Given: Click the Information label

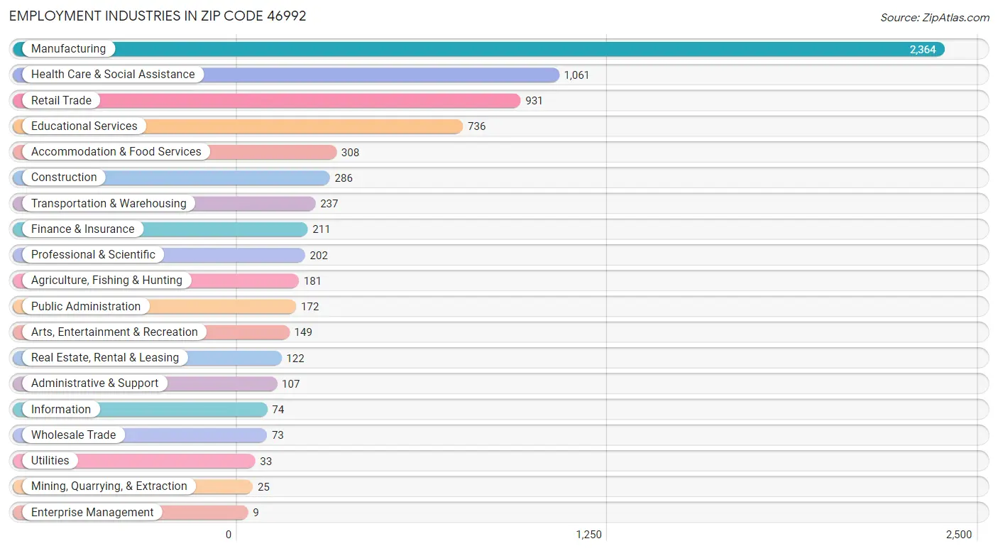Looking at the screenshot, I should pyautogui.click(x=61, y=410).
